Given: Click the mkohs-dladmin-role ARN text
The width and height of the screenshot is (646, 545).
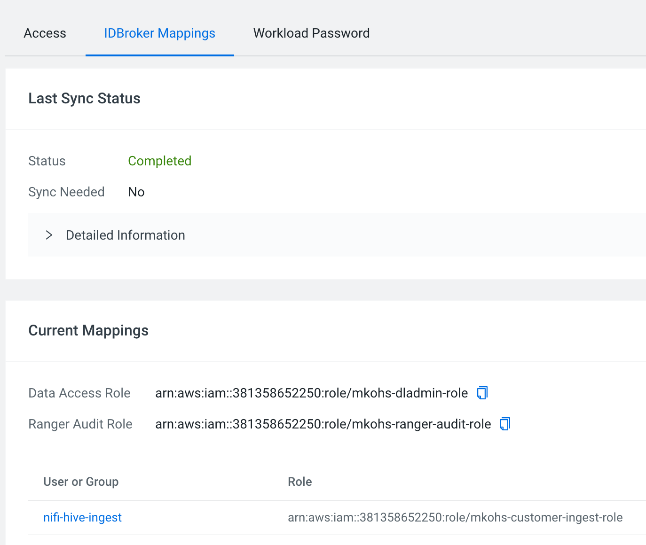Looking at the screenshot, I should click(311, 393).
